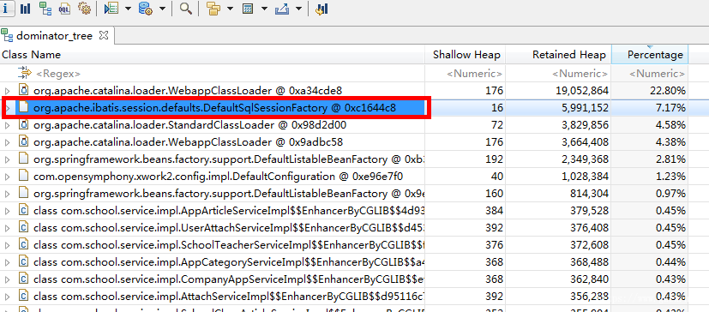Expand the DefaultSqlSessionFactory tree node

pos(8,109)
